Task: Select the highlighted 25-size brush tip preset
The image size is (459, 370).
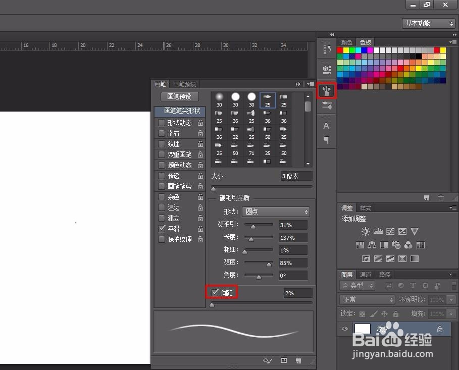Action: [x=267, y=99]
